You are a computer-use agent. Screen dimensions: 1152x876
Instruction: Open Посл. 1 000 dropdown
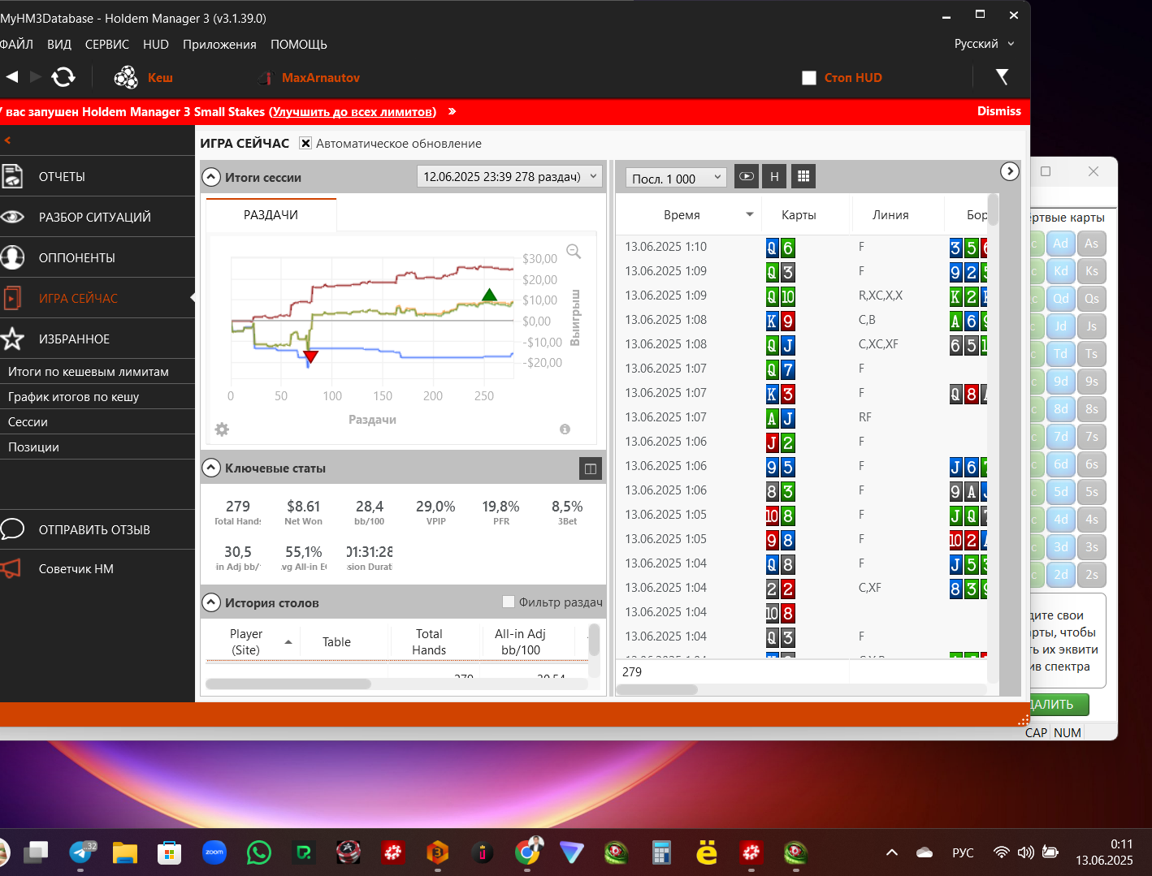coord(676,178)
